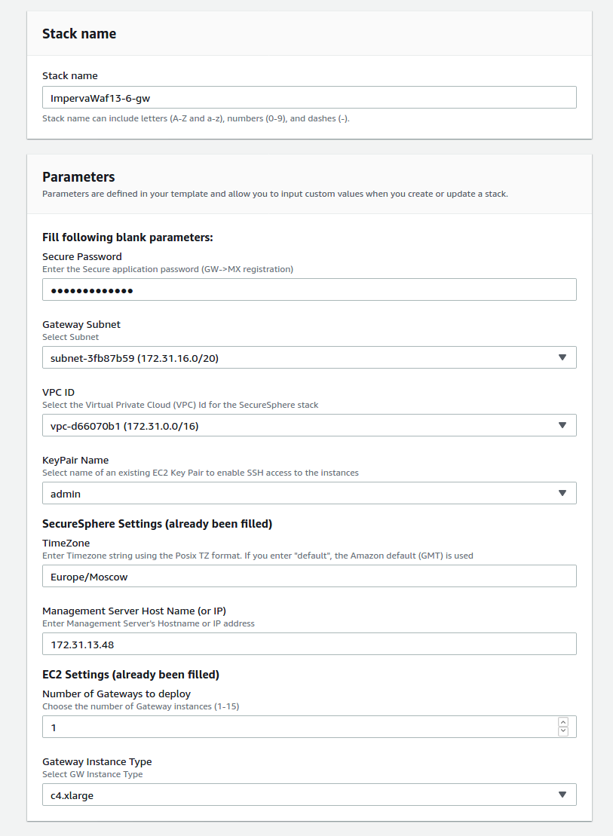Viewport: 613px width, 836px height.
Task: Click the 'Secure Password' field label
Action: (82, 256)
